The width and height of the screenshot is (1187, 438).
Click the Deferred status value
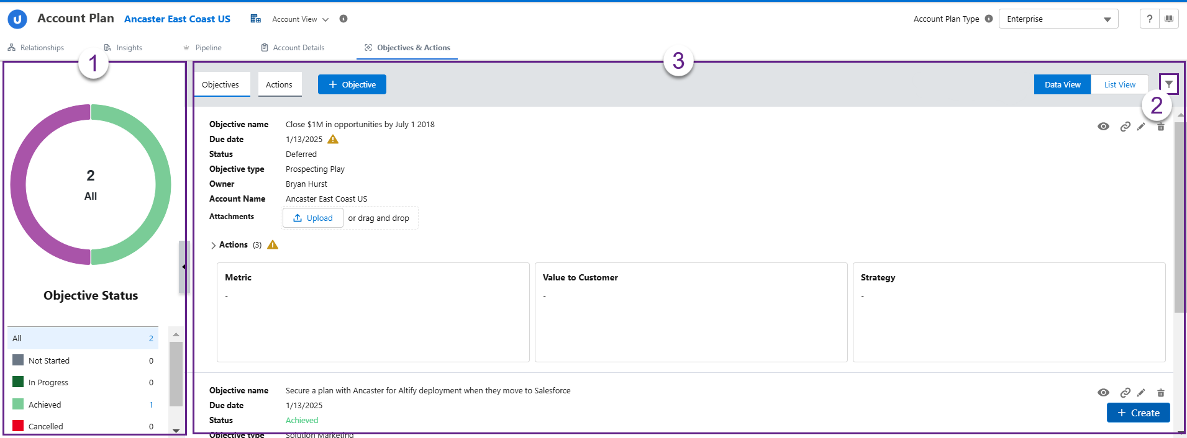pos(301,154)
